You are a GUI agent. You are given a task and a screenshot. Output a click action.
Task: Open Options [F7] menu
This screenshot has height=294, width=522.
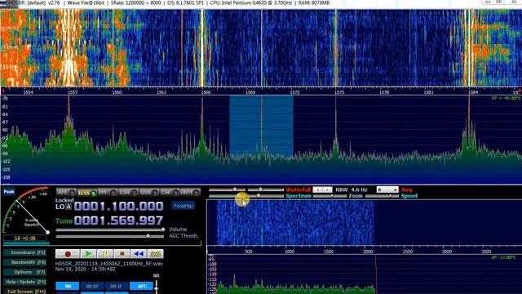click(x=25, y=272)
